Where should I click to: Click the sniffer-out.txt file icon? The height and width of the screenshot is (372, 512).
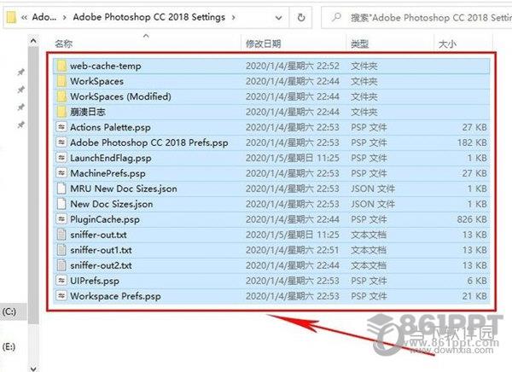pyautogui.click(x=61, y=235)
